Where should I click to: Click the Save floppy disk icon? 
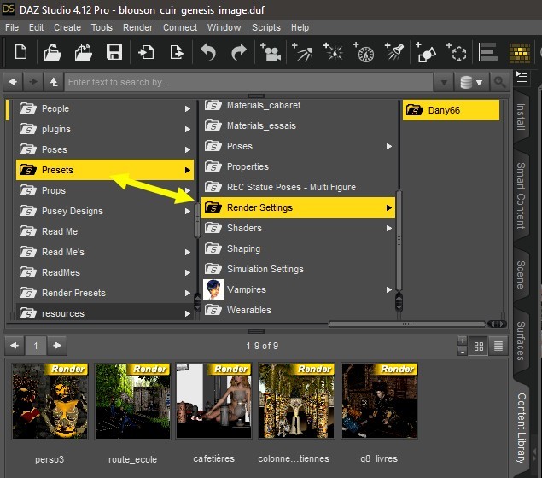point(114,53)
